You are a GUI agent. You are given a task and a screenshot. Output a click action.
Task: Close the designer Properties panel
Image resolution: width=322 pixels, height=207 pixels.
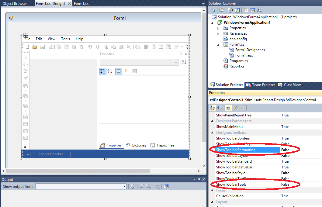[x=186, y=54]
